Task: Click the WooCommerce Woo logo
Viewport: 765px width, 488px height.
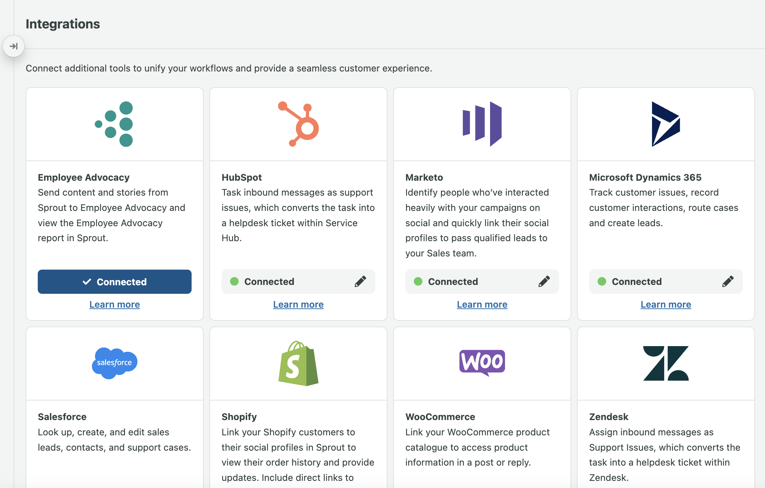Action: (x=482, y=363)
